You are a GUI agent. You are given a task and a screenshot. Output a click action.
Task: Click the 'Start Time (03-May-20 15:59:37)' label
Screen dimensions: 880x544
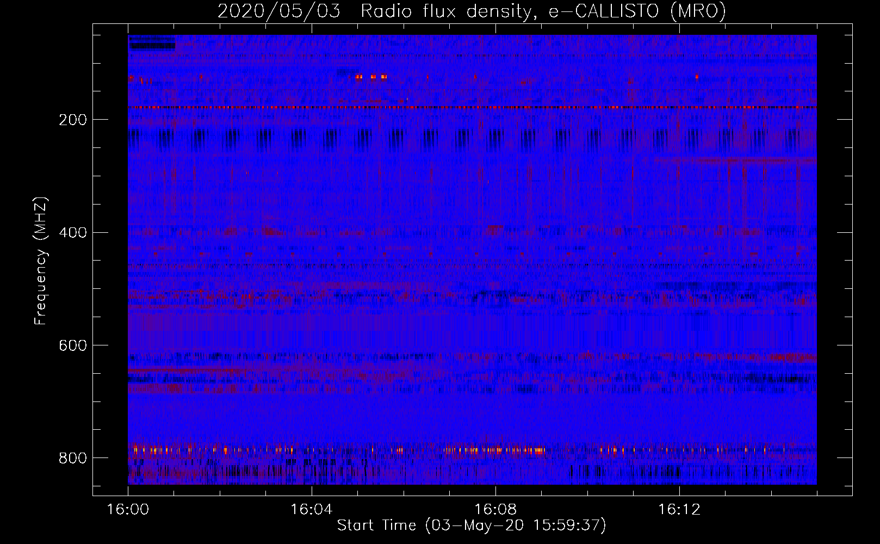point(472,525)
